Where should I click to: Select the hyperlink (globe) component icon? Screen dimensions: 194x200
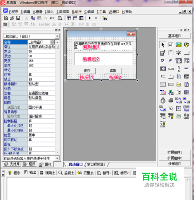click(171, 92)
